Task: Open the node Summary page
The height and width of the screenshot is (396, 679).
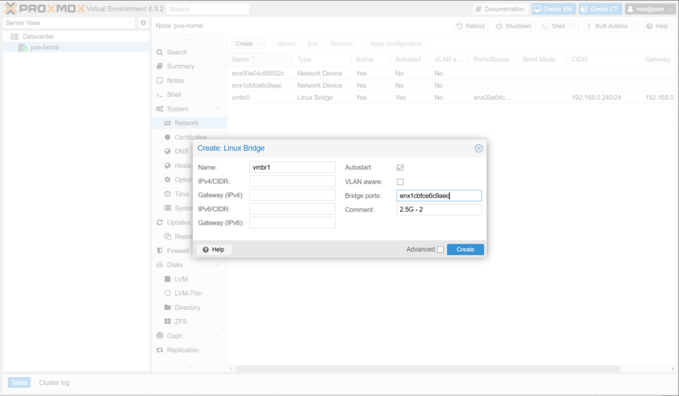Action: point(180,66)
